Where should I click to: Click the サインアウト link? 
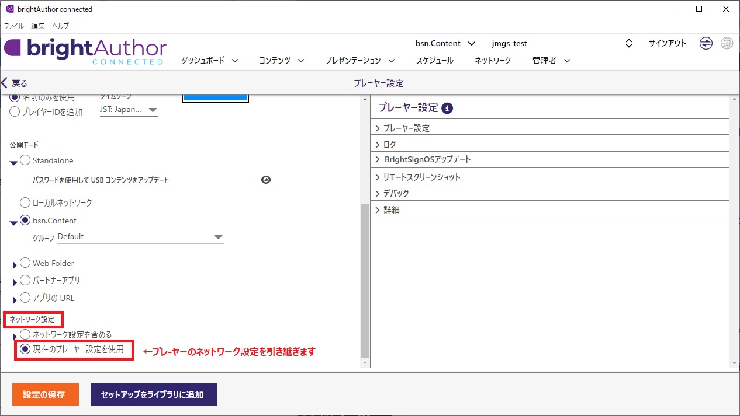pos(668,43)
